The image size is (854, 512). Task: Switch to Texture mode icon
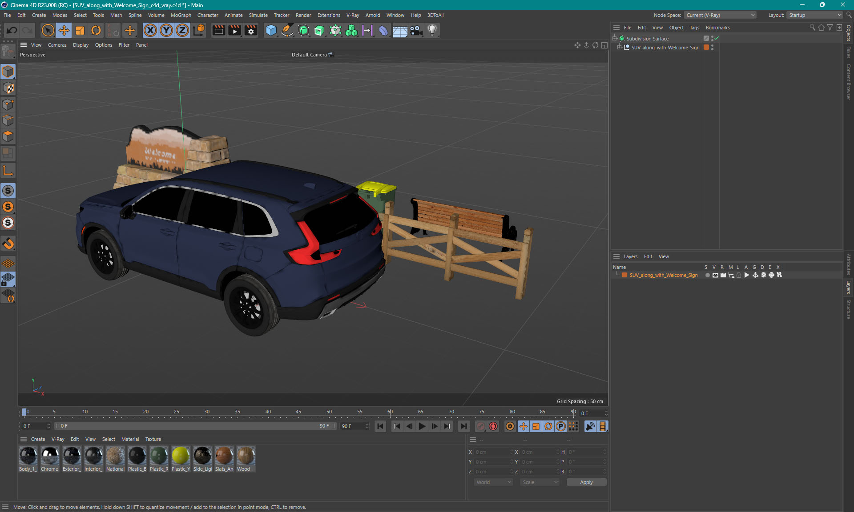point(8,88)
